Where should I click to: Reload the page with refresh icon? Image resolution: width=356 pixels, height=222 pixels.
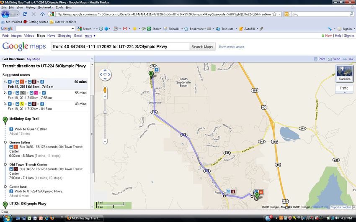click(25, 14)
